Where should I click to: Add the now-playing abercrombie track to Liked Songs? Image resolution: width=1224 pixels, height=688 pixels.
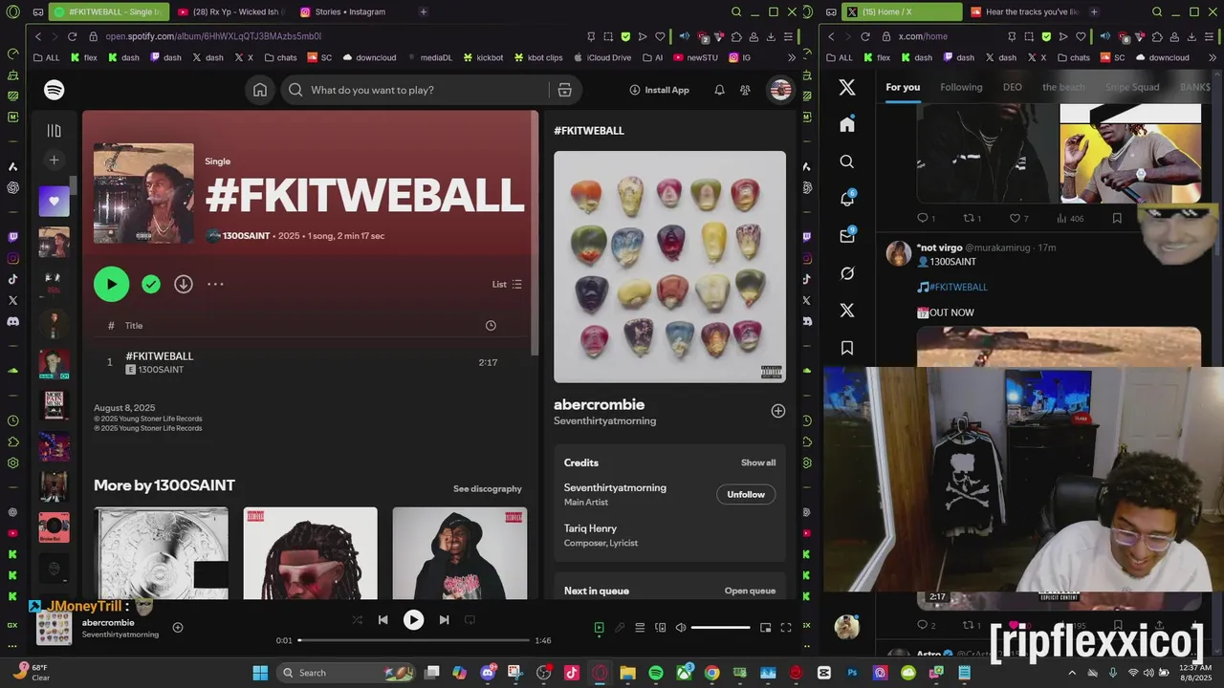pos(178,628)
